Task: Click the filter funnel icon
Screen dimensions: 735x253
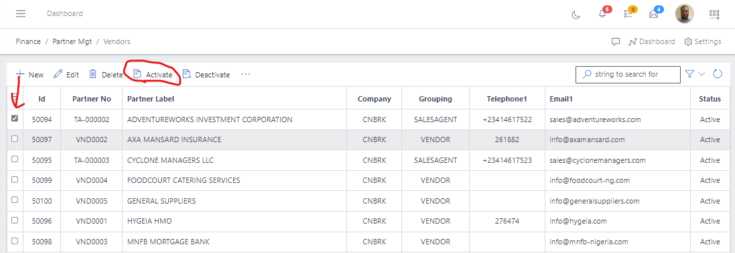Action: pyautogui.click(x=689, y=74)
